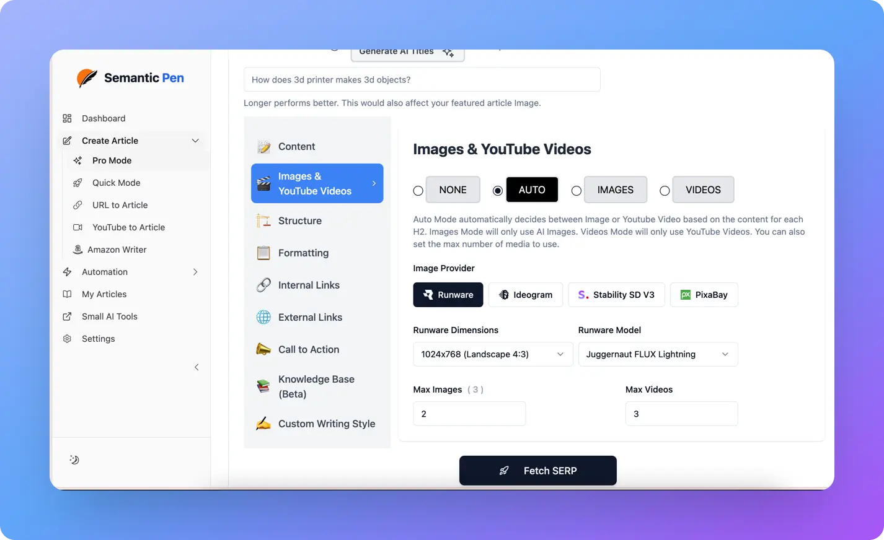Go to Pro Mode in sidebar
This screenshot has height=540, width=884.
click(x=137, y=160)
